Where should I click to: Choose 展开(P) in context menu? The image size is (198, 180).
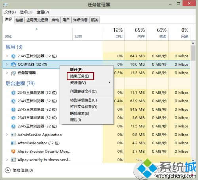(76, 69)
